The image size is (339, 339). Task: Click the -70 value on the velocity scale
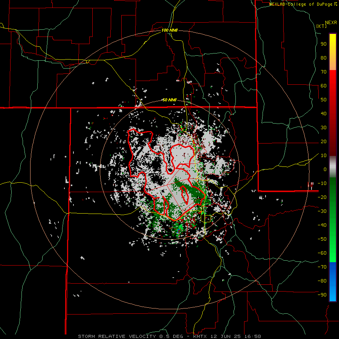322,267
